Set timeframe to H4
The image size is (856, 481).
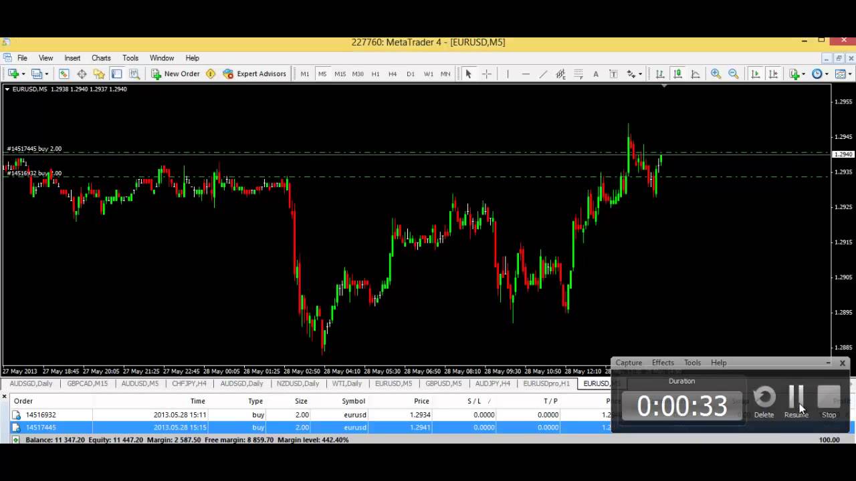(x=393, y=73)
